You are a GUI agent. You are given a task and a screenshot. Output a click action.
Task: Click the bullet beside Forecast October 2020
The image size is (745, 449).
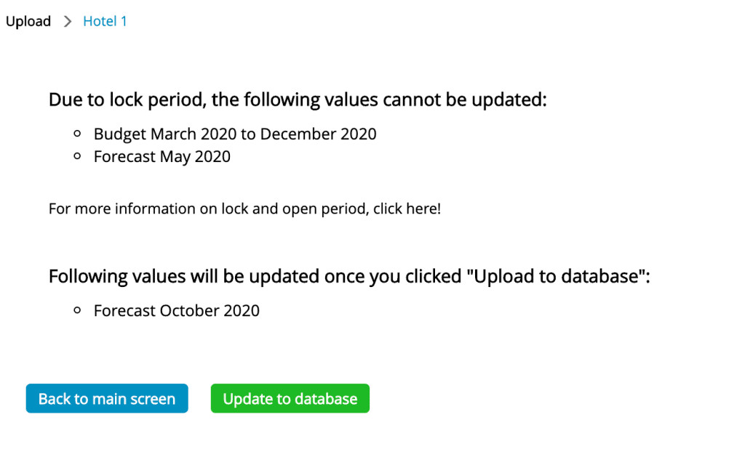pyautogui.click(x=77, y=311)
